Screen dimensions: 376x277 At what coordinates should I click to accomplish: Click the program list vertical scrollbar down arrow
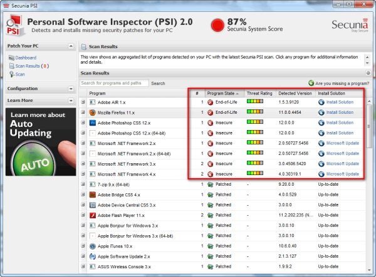[x=369, y=270]
